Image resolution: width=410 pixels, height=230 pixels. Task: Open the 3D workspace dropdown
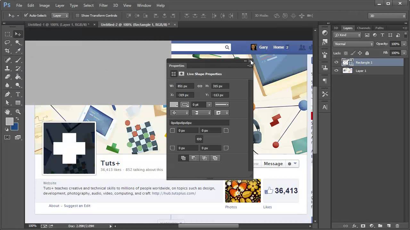[x=387, y=16]
